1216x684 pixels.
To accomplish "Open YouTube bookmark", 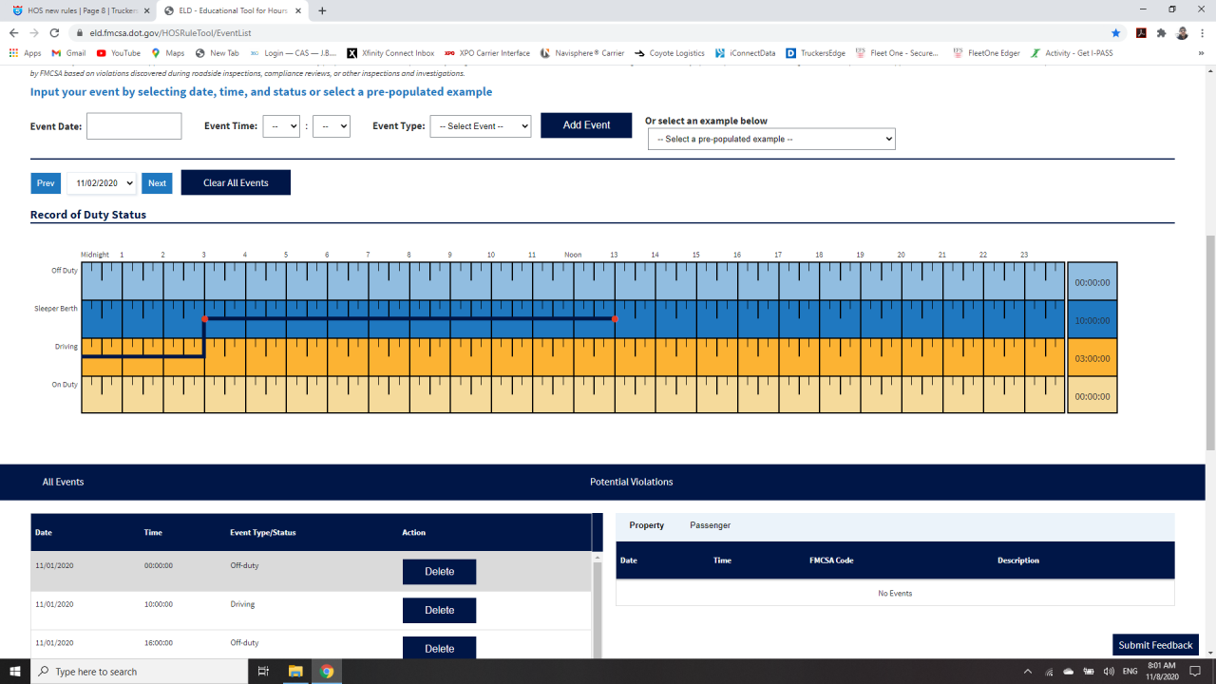I will (x=119, y=53).
